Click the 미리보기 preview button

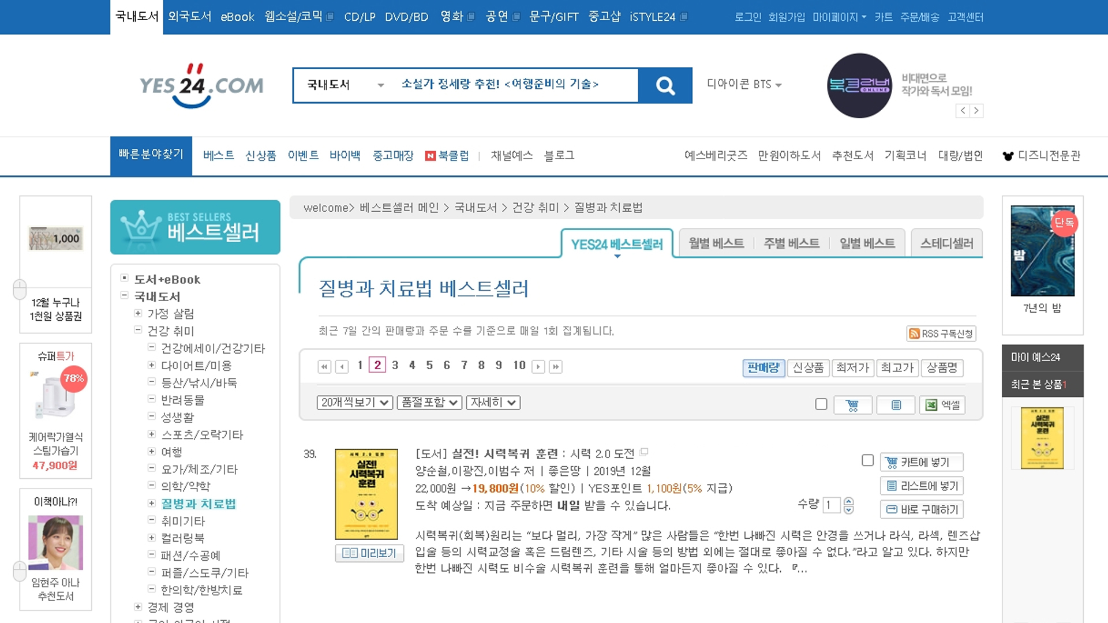pyautogui.click(x=369, y=553)
